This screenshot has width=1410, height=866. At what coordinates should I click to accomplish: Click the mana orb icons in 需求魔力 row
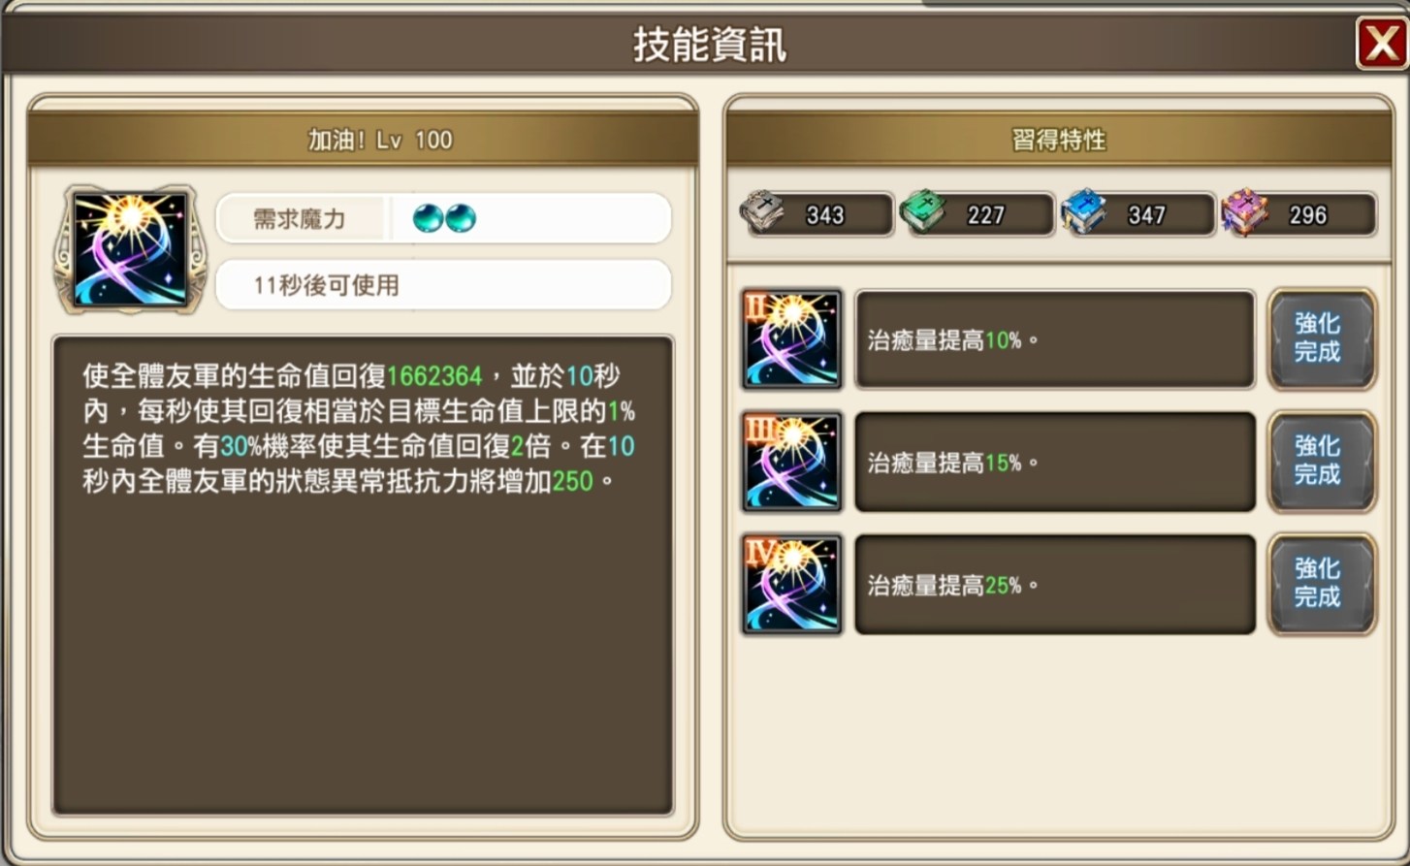444,218
